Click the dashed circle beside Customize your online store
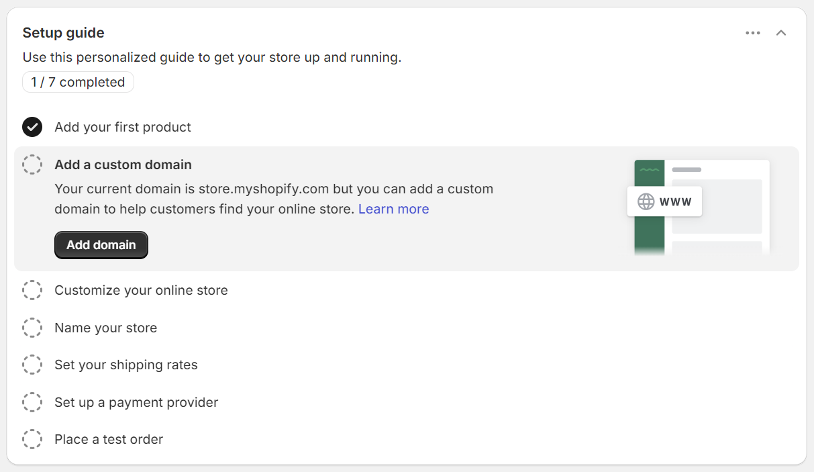Screen dimensions: 814x472 [x=32, y=289]
